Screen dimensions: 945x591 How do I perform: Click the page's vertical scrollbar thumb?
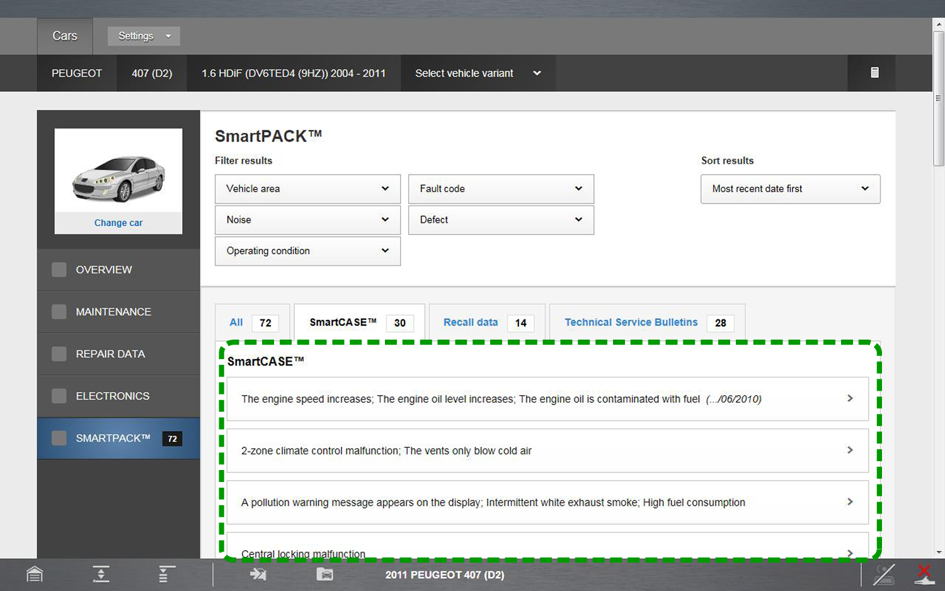(939, 98)
